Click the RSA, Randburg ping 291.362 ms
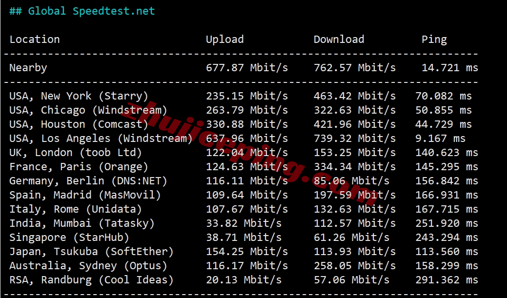The image size is (507, 298). [x=446, y=280]
